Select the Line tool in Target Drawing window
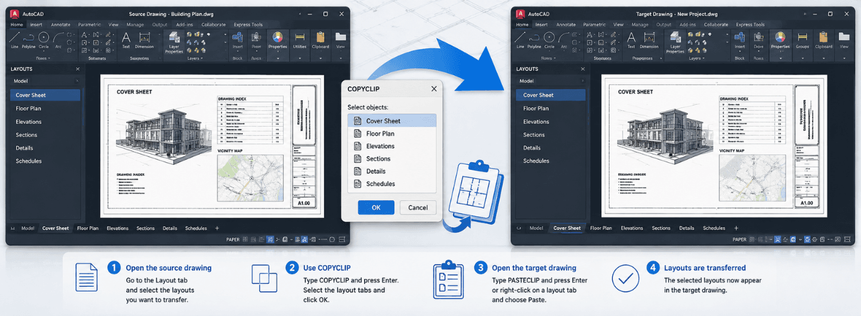861x316 pixels. (519, 40)
